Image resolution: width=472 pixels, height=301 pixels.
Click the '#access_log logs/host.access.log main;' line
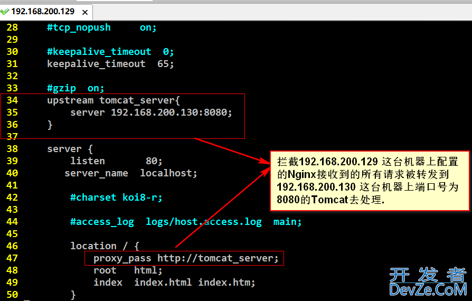tap(186, 222)
